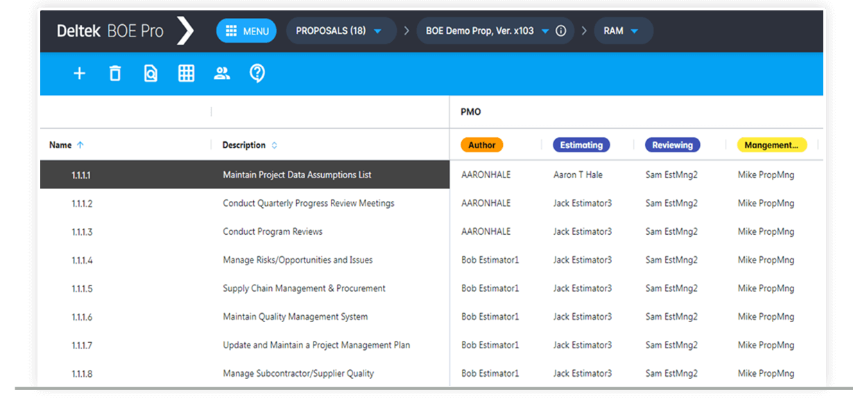Click the people/users icon in toolbar

point(222,73)
